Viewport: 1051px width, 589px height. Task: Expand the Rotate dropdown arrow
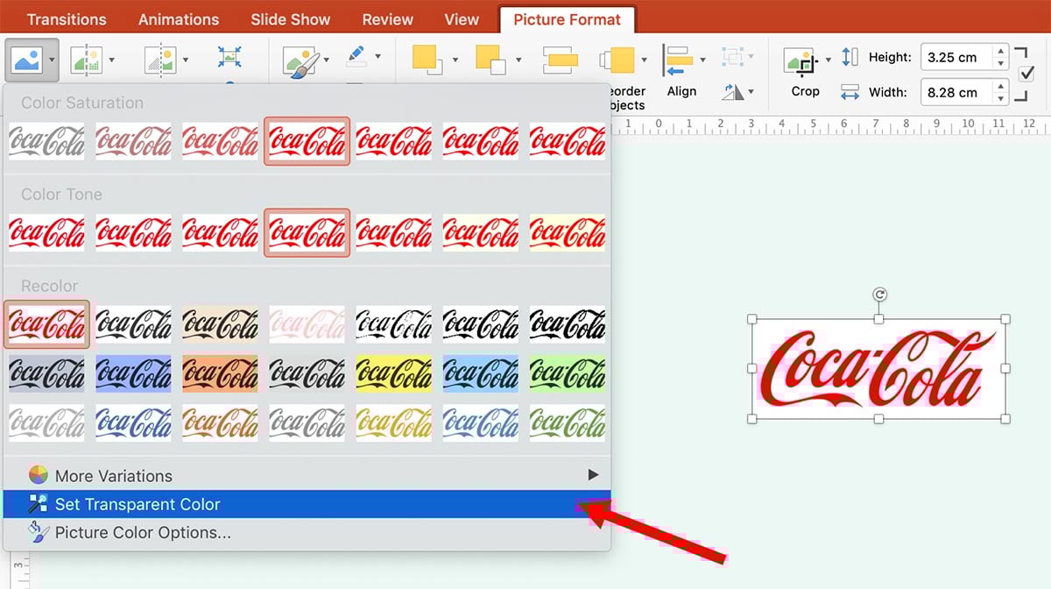coord(751,91)
